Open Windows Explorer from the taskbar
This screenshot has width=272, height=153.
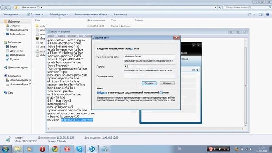click(x=17, y=149)
